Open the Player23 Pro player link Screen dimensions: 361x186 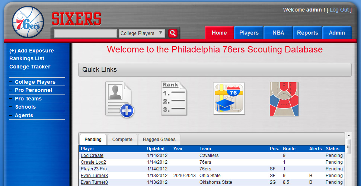[94, 169]
